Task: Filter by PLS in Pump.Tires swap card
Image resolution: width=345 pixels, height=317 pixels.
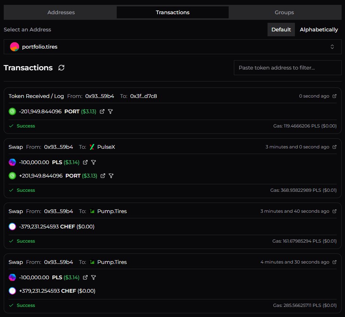Action: tap(94, 277)
